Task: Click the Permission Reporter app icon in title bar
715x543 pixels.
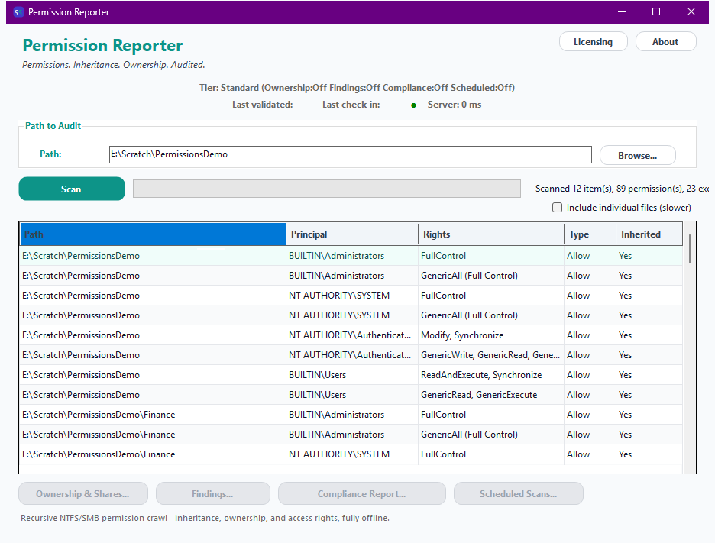Action: point(18,12)
